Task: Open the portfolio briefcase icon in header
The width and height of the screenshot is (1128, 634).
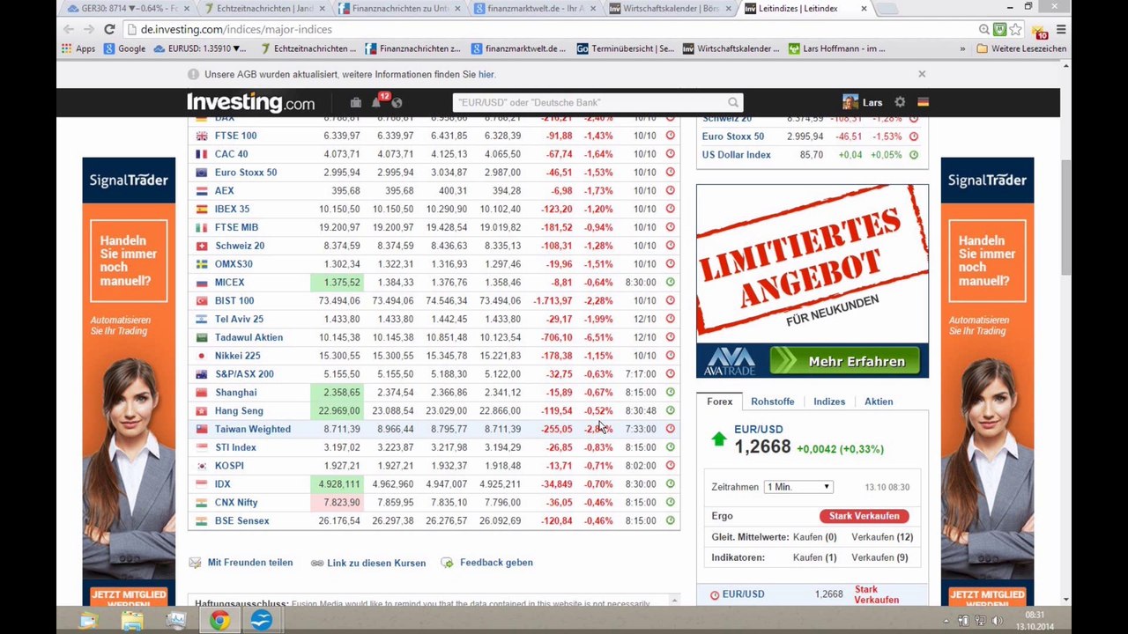Action: click(355, 102)
